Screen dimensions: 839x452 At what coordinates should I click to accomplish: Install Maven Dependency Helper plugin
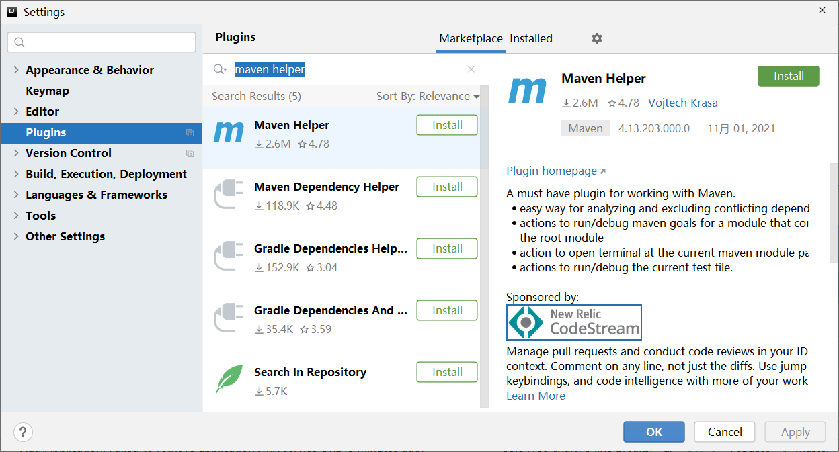(447, 187)
